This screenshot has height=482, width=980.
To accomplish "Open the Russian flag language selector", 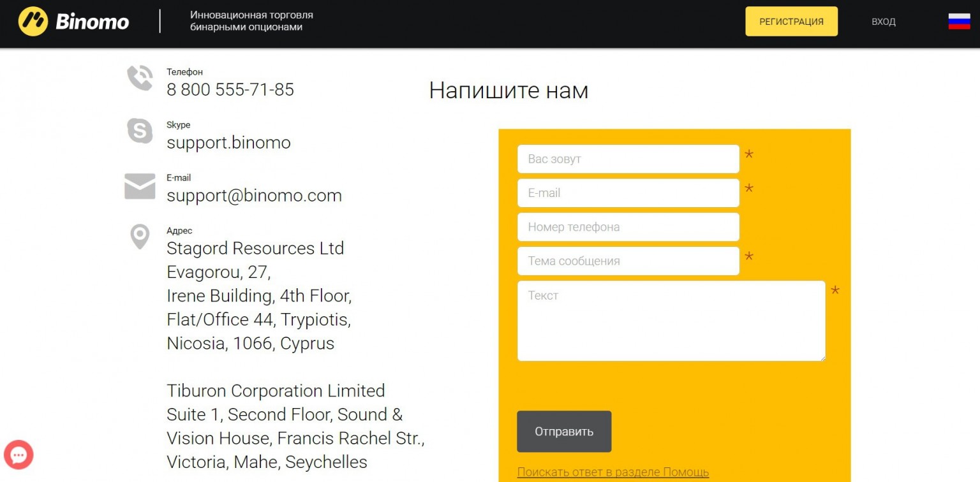I will 959,22.
